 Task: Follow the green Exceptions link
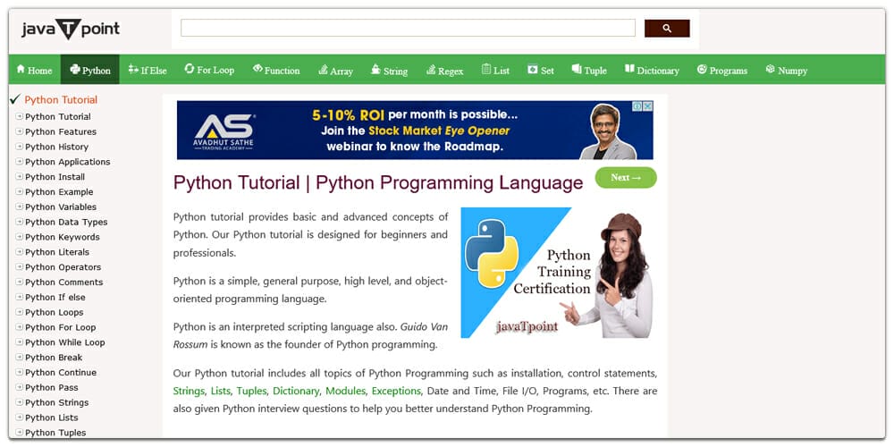(396, 392)
